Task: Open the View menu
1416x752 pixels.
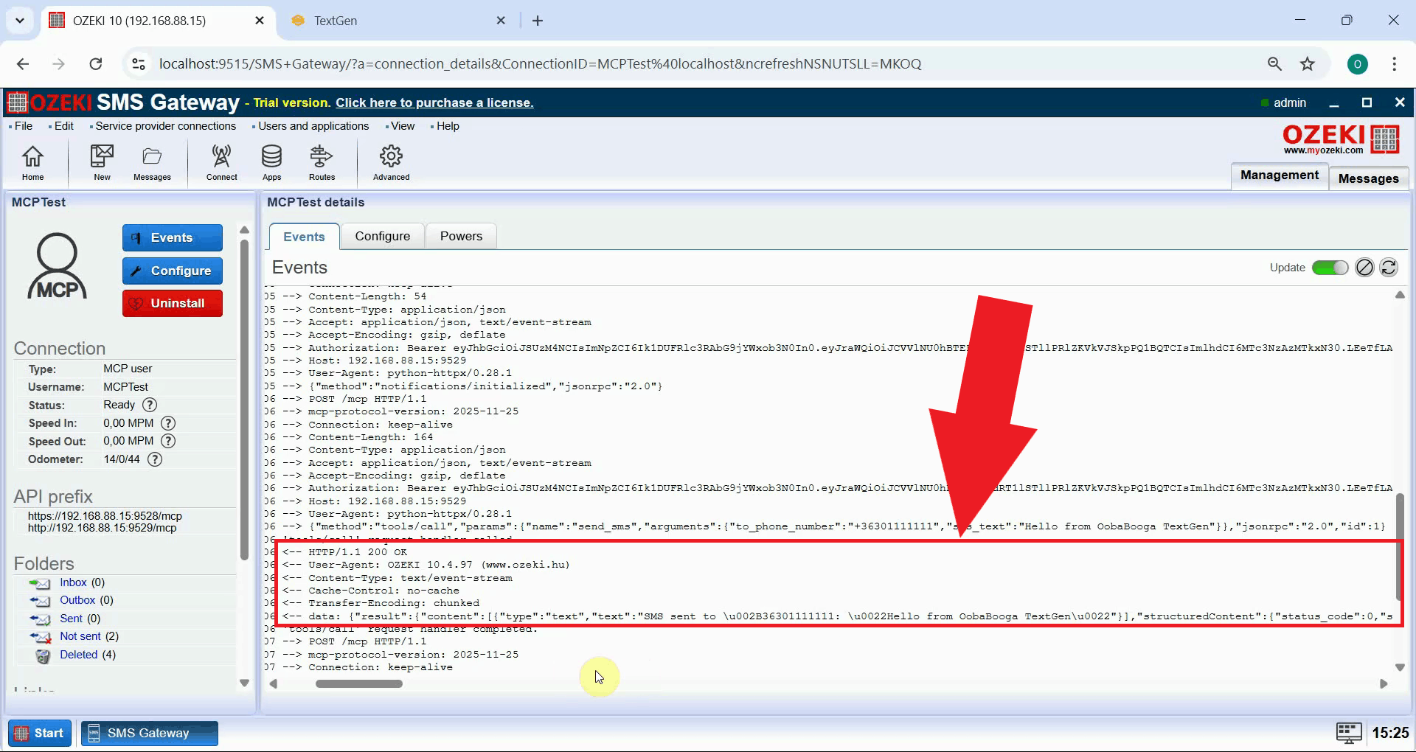Action: tap(403, 126)
